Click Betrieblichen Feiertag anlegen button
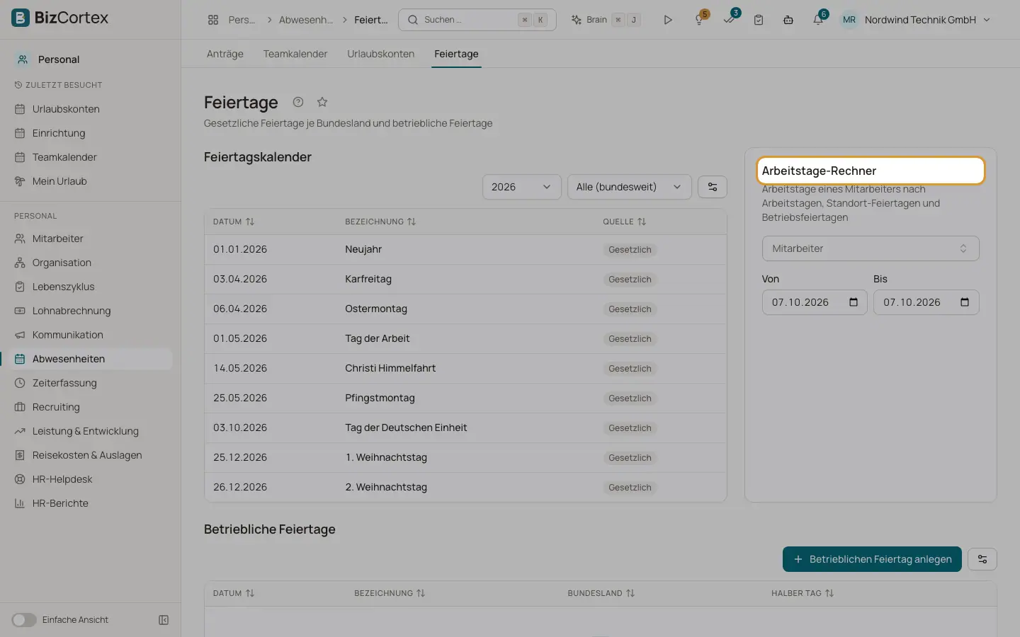Viewport: 1020px width, 637px height. 872,559
